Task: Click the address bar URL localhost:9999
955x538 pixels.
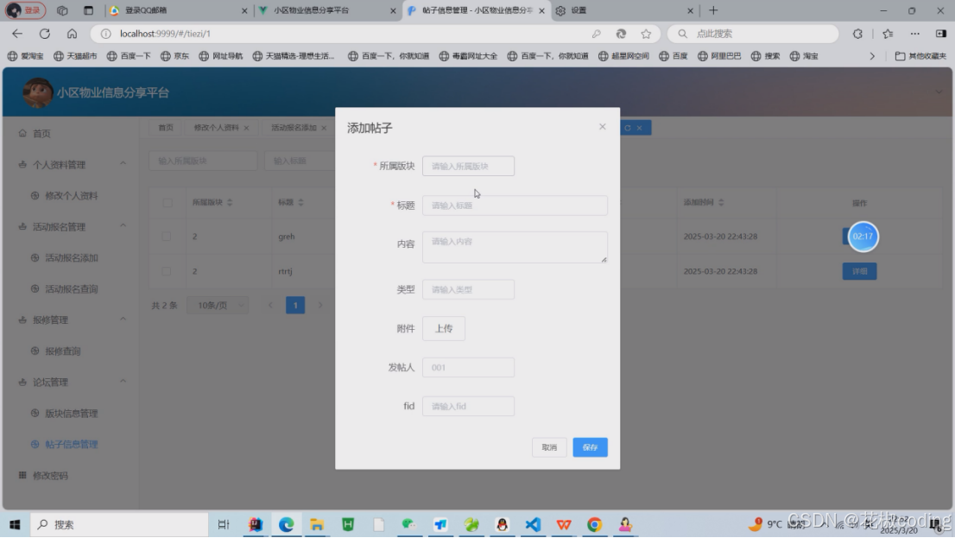Action: point(166,34)
